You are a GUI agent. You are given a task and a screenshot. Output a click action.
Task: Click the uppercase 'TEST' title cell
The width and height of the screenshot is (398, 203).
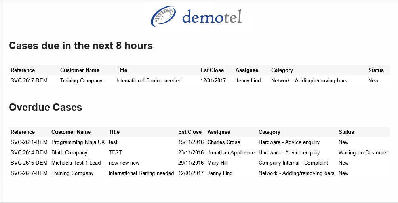pyautogui.click(x=115, y=152)
